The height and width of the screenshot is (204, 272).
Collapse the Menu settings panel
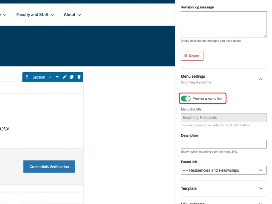[x=260, y=79]
